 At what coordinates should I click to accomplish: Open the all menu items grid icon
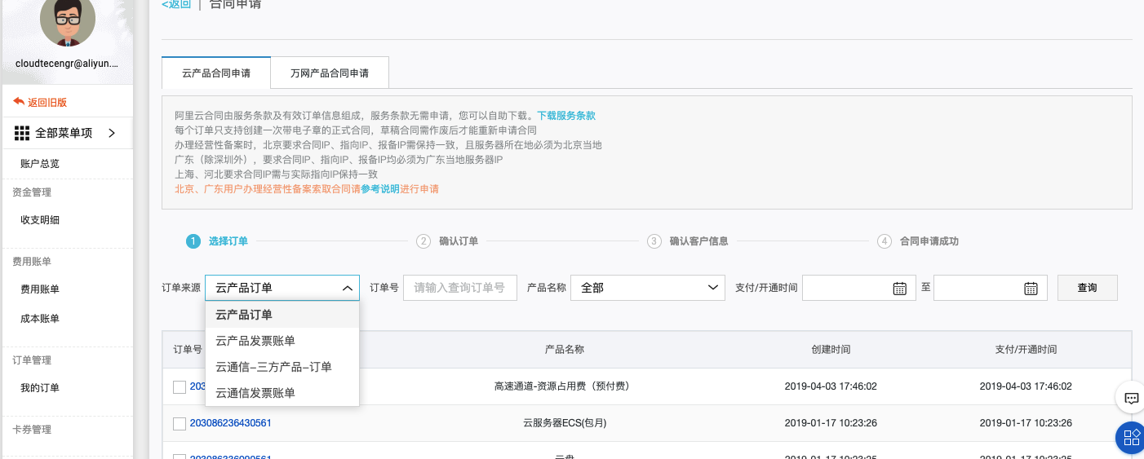[x=22, y=133]
